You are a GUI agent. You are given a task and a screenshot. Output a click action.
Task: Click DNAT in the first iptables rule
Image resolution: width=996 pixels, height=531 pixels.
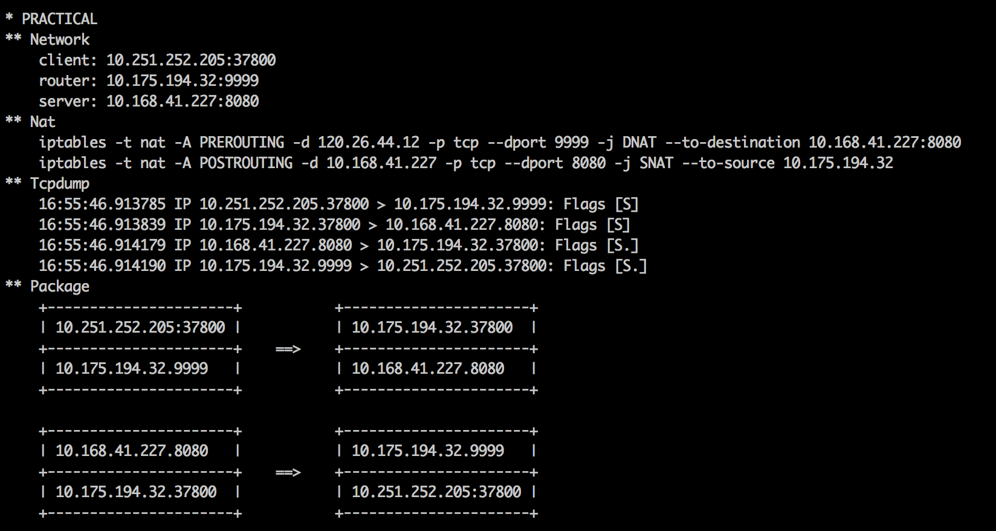pyautogui.click(x=639, y=142)
